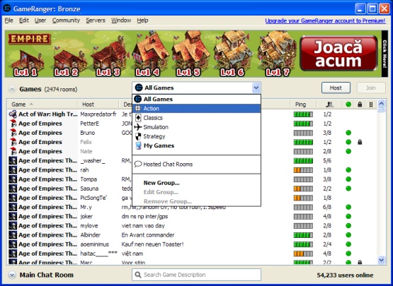Screen dimensions: 393x286
Task: Select row with 'En Avant commander'
Action: tap(192, 235)
